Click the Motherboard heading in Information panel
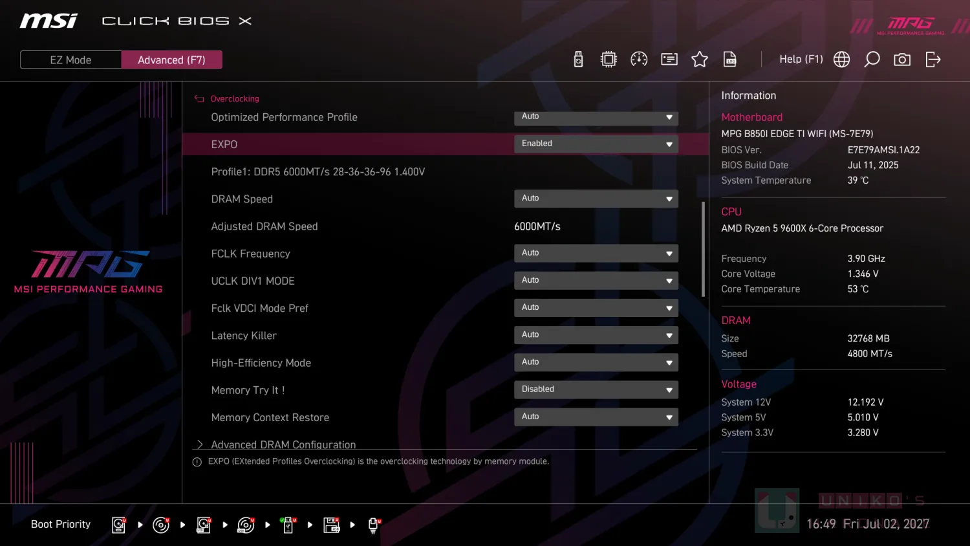This screenshot has width=970, height=546. coord(752,117)
